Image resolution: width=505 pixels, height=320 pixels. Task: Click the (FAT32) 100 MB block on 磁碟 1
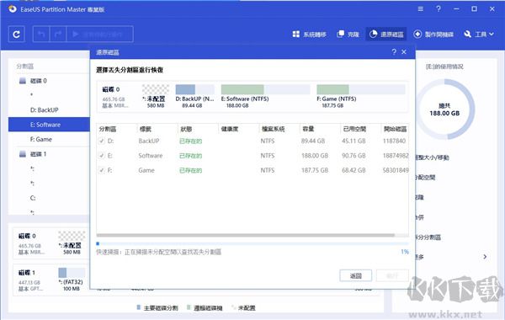(x=72, y=280)
